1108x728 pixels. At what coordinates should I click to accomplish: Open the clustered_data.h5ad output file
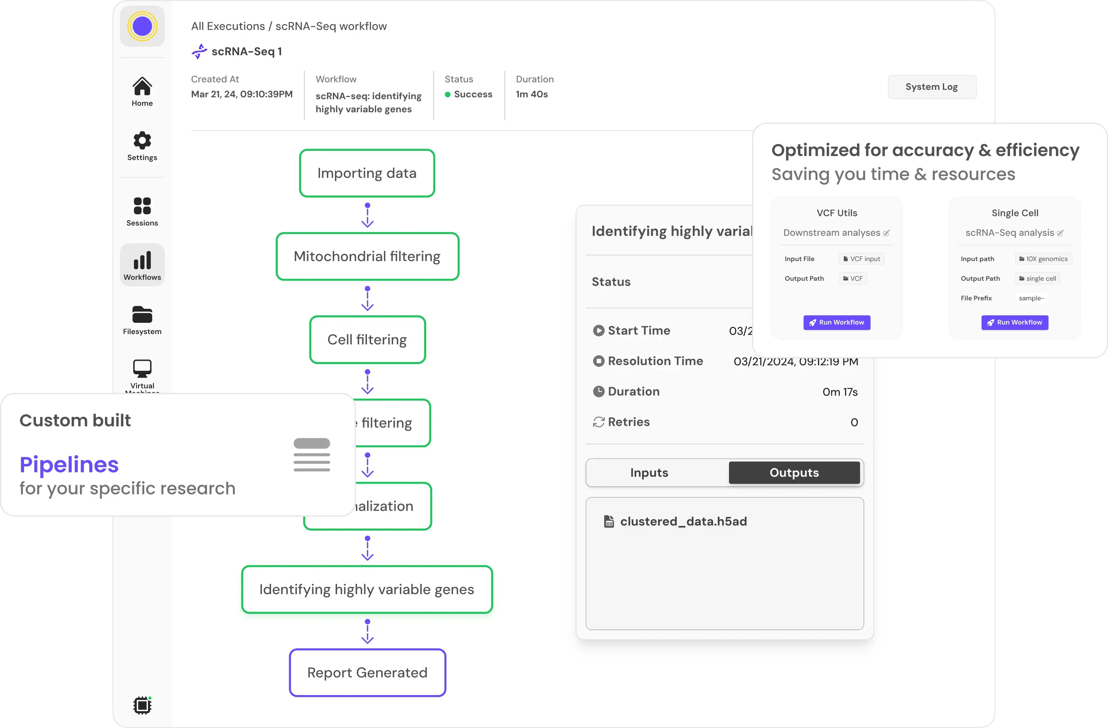(683, 522)
